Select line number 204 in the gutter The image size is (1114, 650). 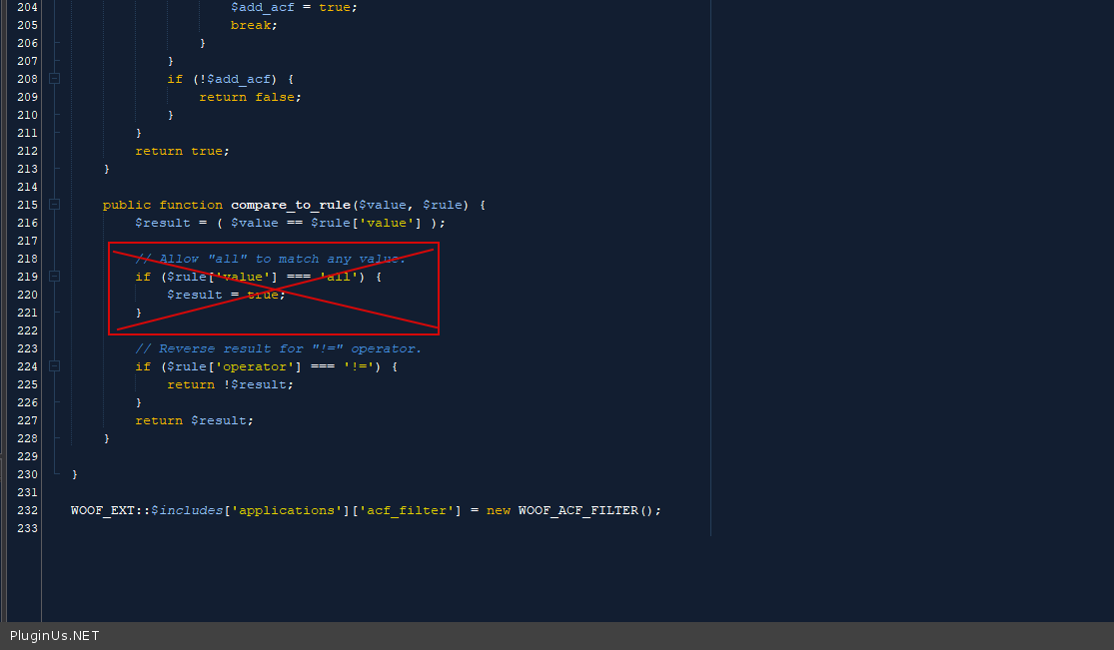tap(27, 7)
